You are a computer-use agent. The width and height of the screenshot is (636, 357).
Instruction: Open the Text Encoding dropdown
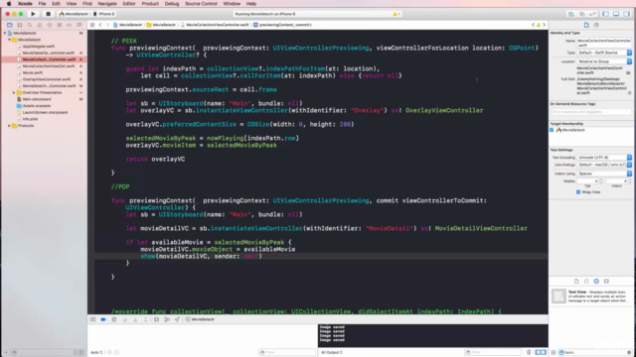tap(604, 157)
